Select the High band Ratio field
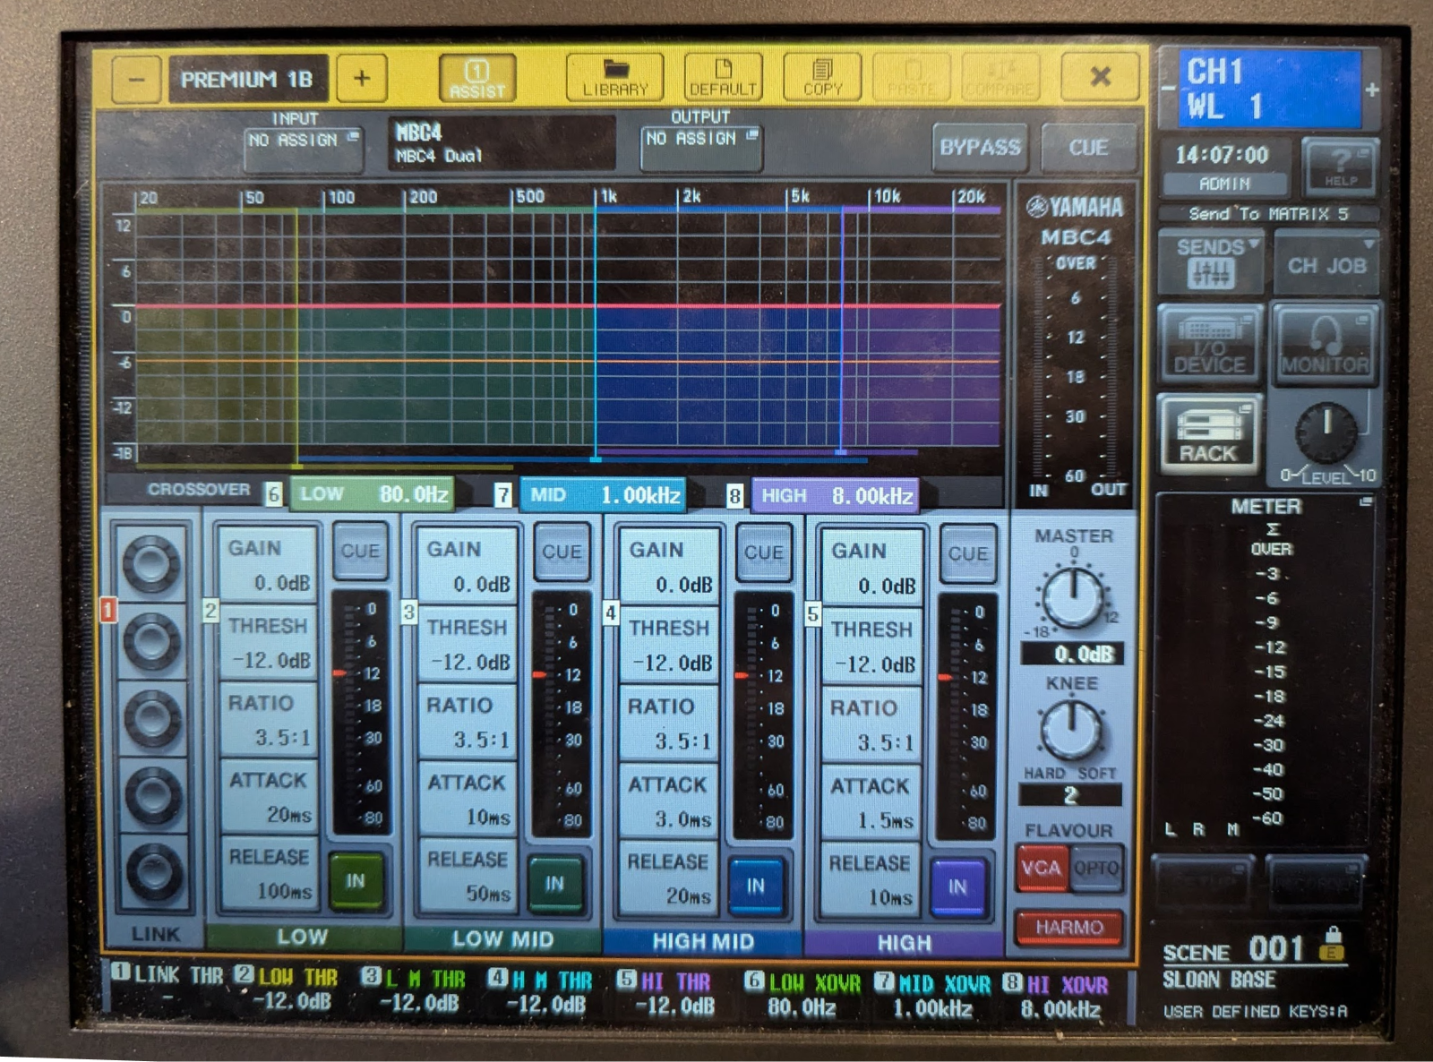Viewport: 1433px width, 1062px height. pos(872,724)
